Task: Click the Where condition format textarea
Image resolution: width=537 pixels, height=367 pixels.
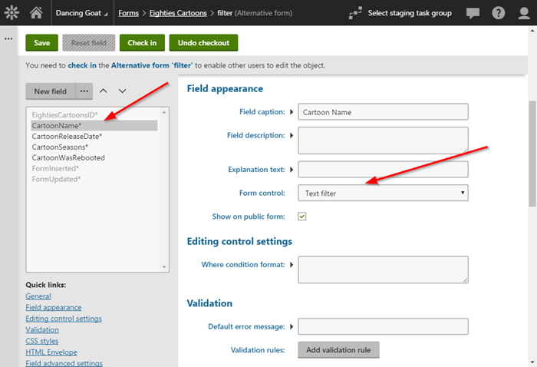Action: [383, 269]
